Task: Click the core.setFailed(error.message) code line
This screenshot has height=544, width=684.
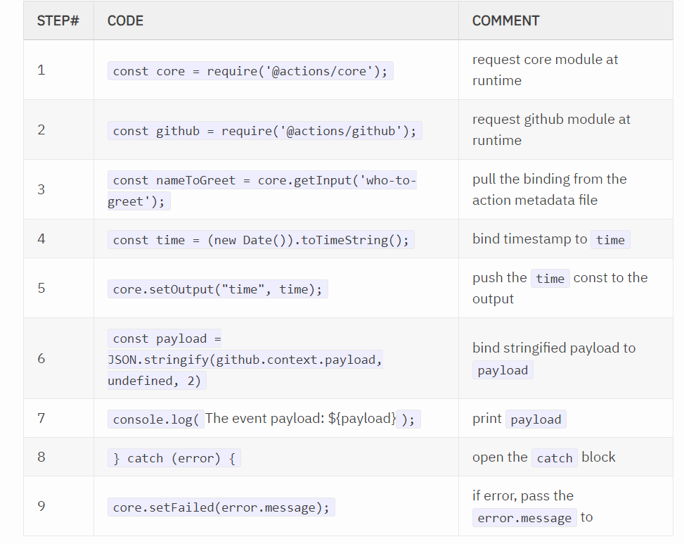Action: point(221,506)
